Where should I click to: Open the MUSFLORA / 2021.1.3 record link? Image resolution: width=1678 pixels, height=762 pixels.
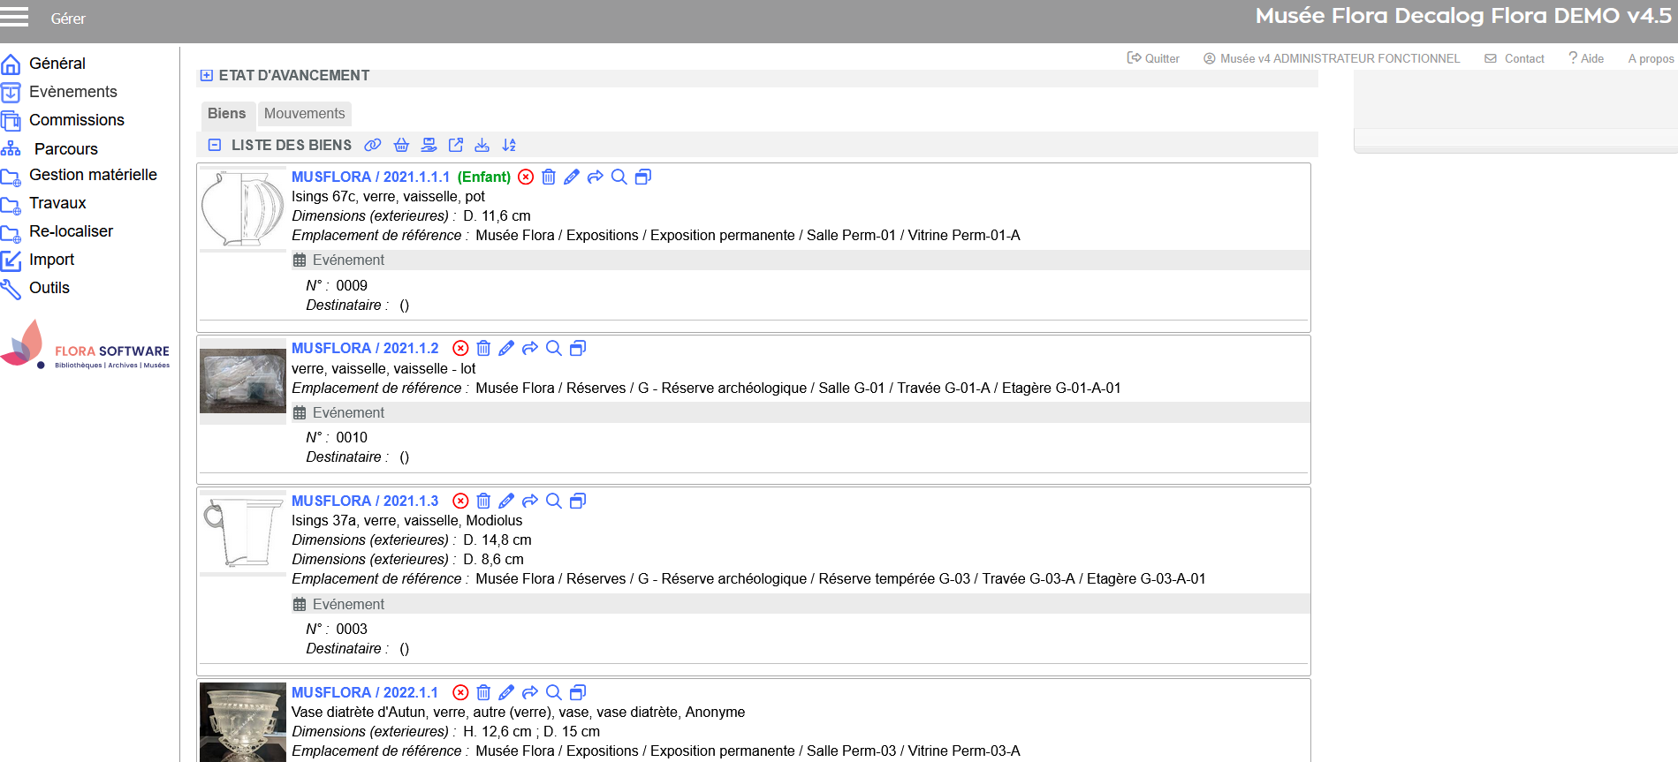click(365, 502)
